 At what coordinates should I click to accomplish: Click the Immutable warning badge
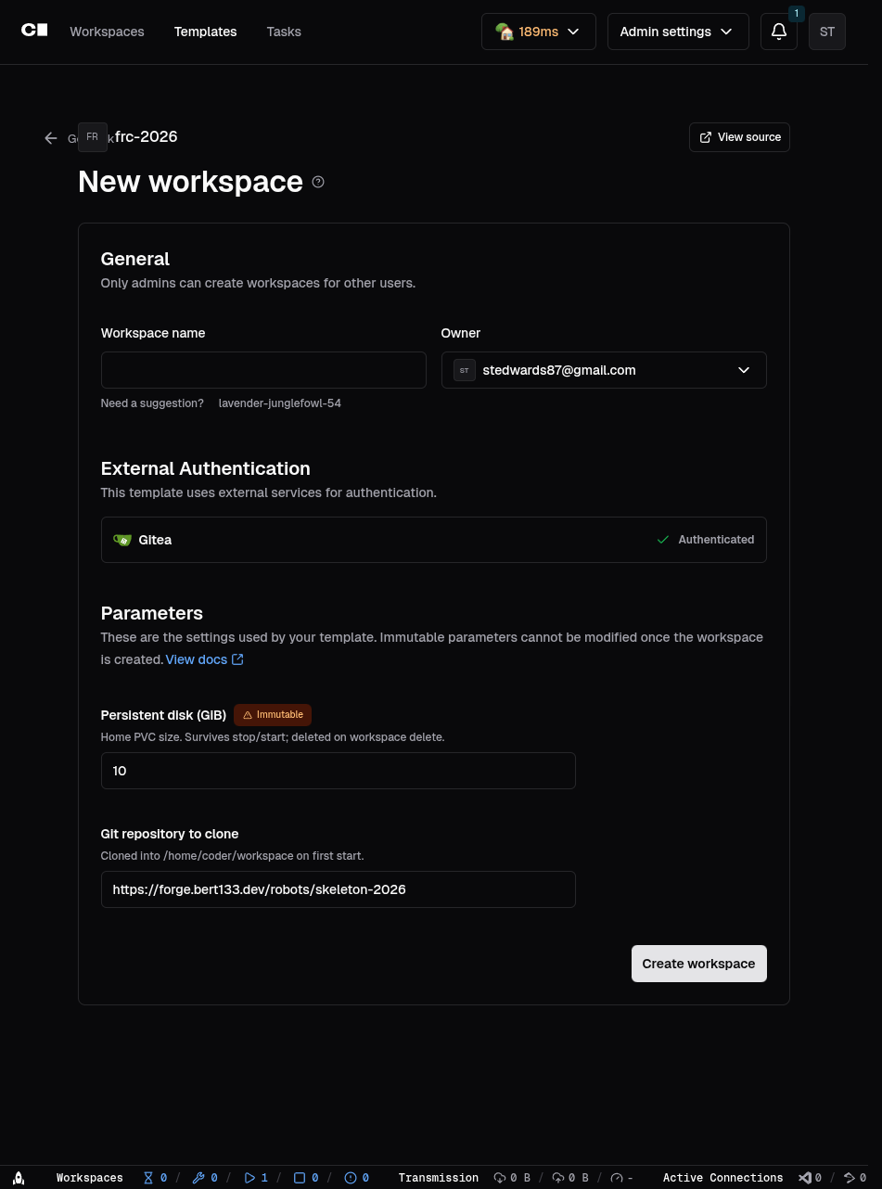(273, 715)
